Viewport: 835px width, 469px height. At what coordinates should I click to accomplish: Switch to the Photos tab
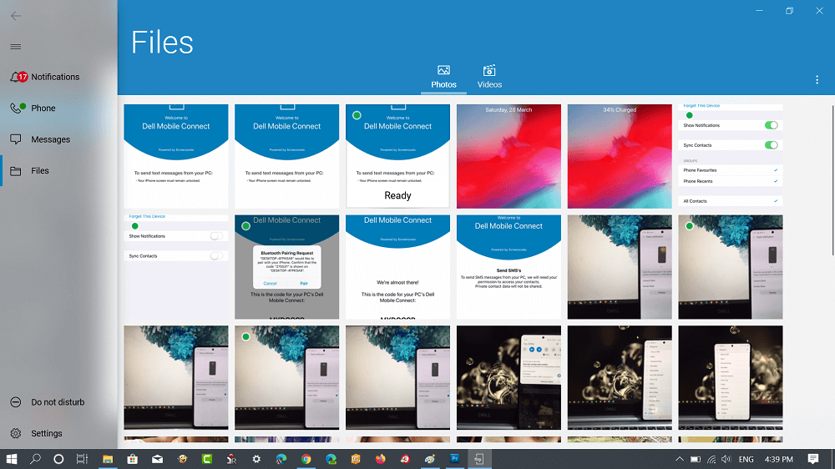click(x=443, y=77)
